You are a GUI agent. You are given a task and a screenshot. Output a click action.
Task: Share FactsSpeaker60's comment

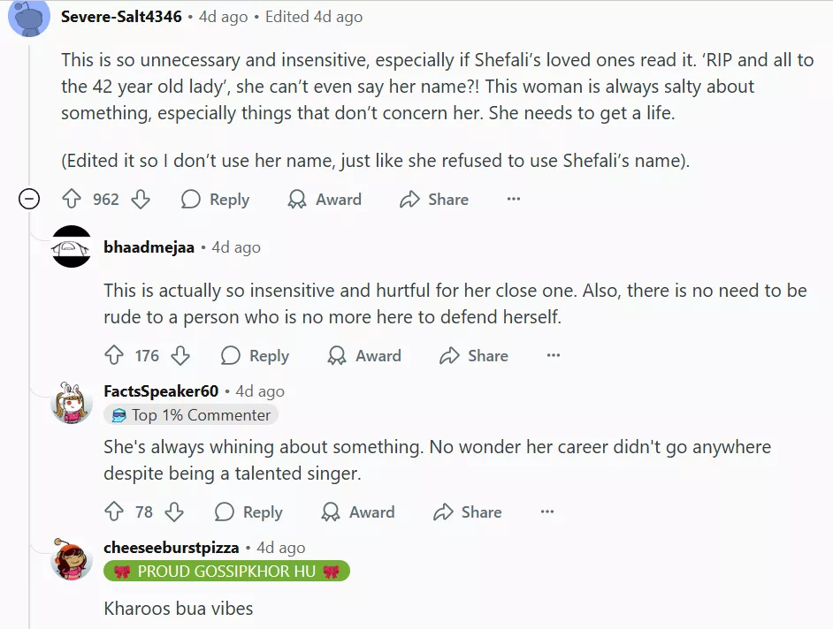[x=468, y=512]
